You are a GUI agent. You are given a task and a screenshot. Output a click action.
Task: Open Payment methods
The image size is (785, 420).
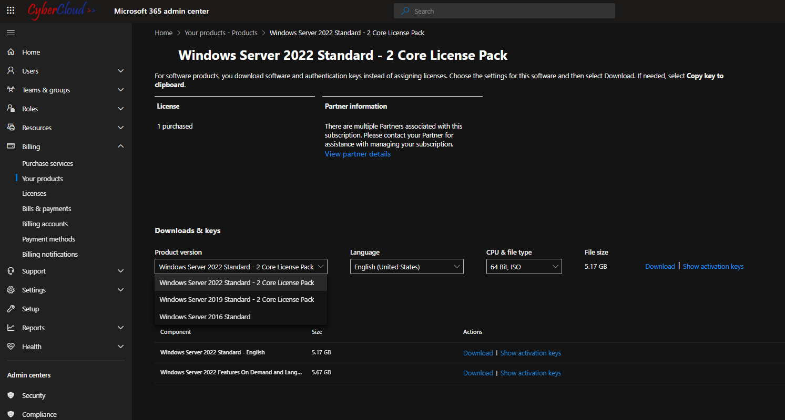click(48, 239)
